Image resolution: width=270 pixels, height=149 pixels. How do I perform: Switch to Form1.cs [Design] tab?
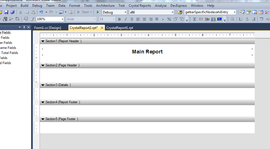[x=47, y=28]
